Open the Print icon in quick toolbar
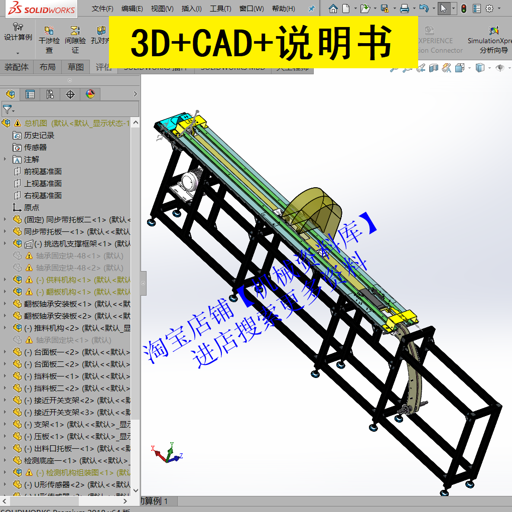The image size is (512, 512). (x=406, y=8)
